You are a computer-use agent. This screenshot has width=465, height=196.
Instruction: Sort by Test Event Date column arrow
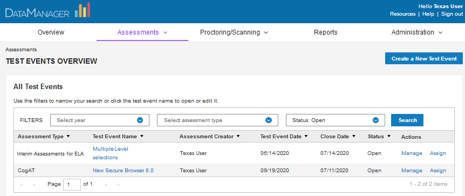(306, 136)
